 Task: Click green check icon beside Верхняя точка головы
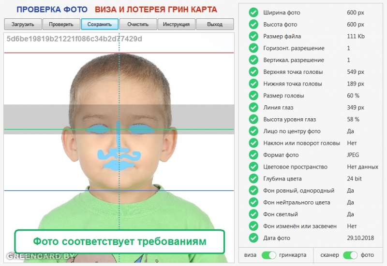click(253, 71)
